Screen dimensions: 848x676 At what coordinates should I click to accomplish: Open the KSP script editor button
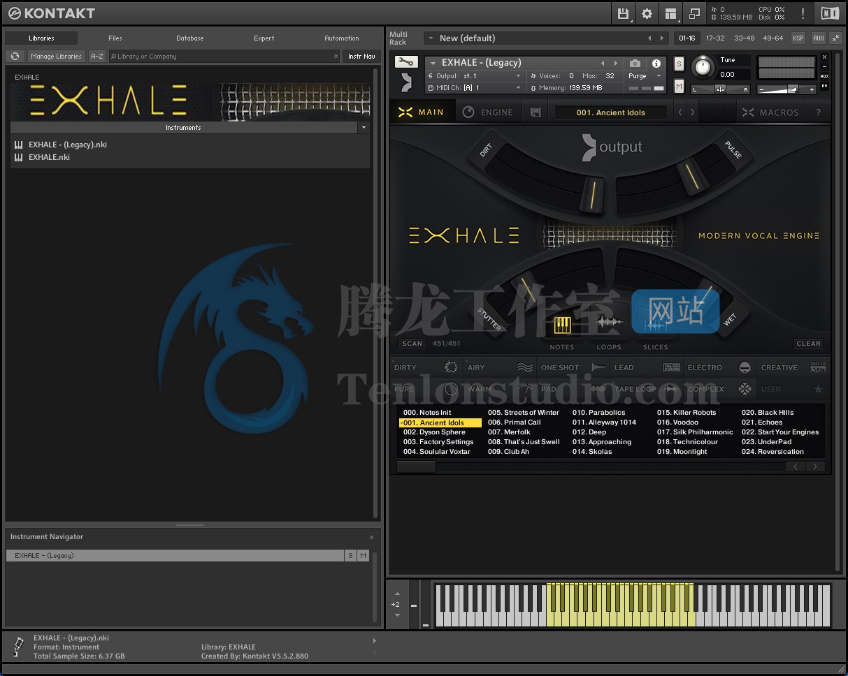pyautogui.click(x=798, y=38)
